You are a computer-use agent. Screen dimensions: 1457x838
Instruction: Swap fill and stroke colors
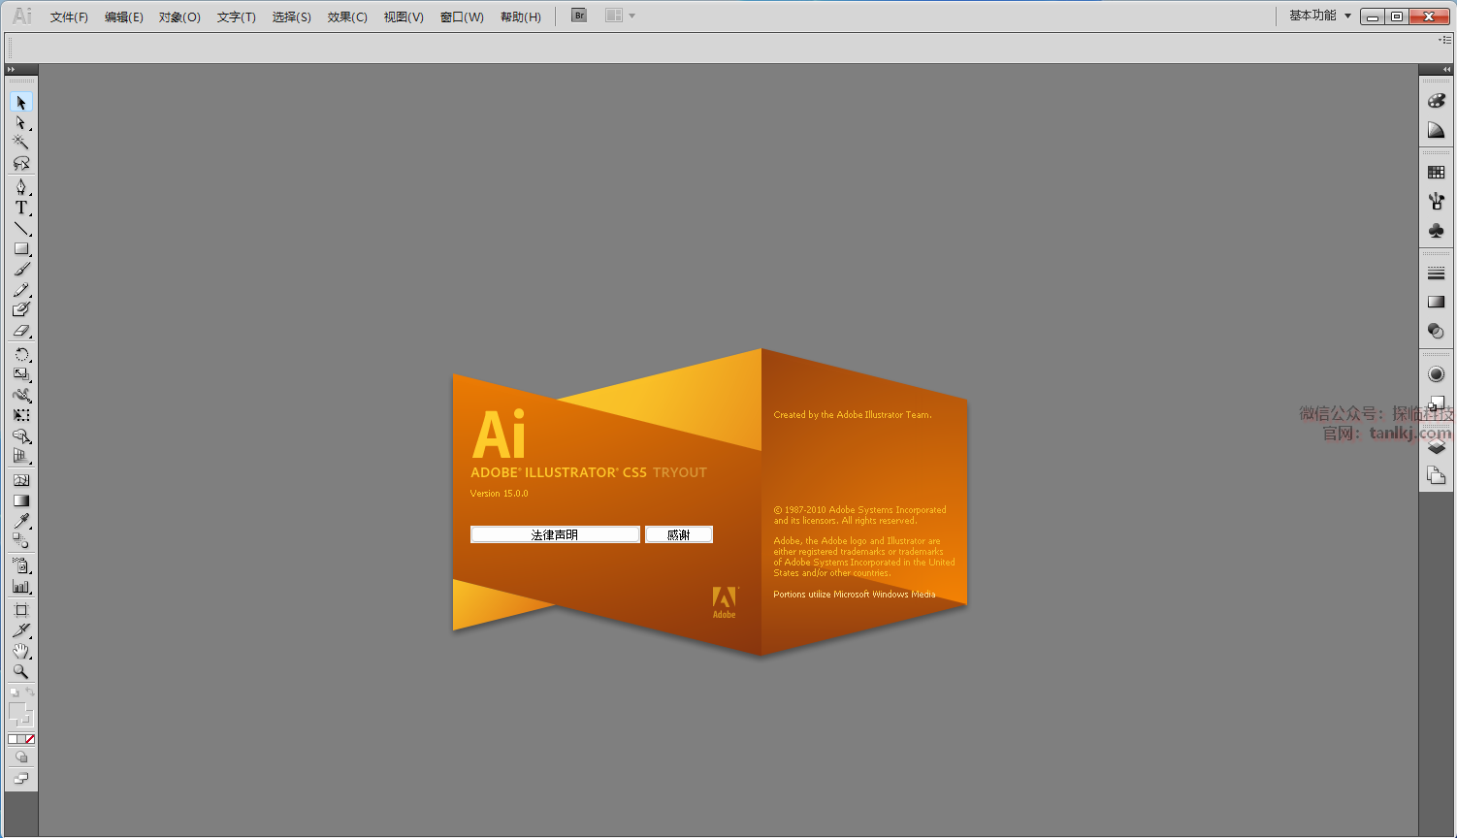30,692
